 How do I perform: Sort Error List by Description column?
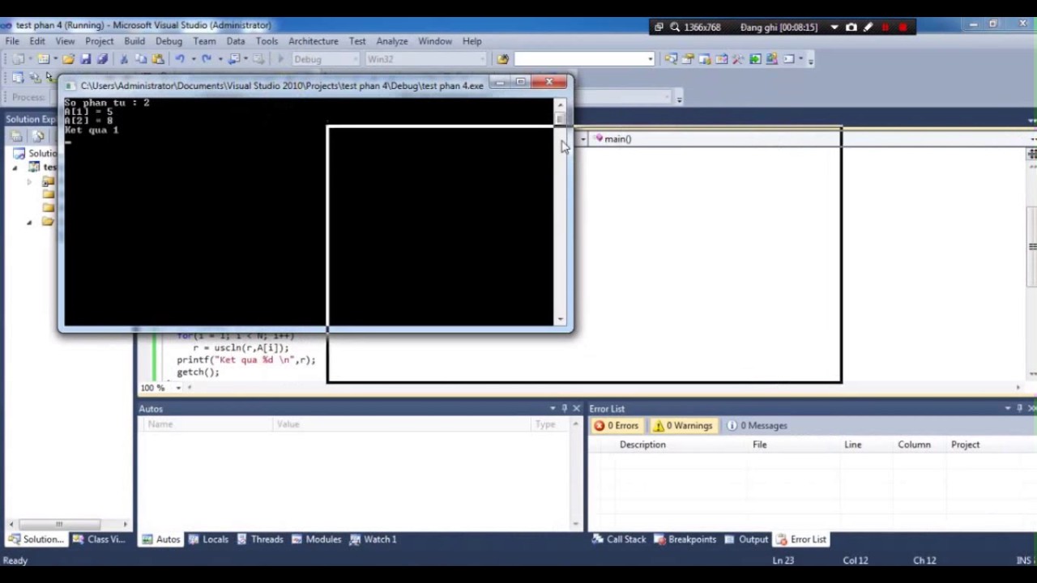click(642, 445)
